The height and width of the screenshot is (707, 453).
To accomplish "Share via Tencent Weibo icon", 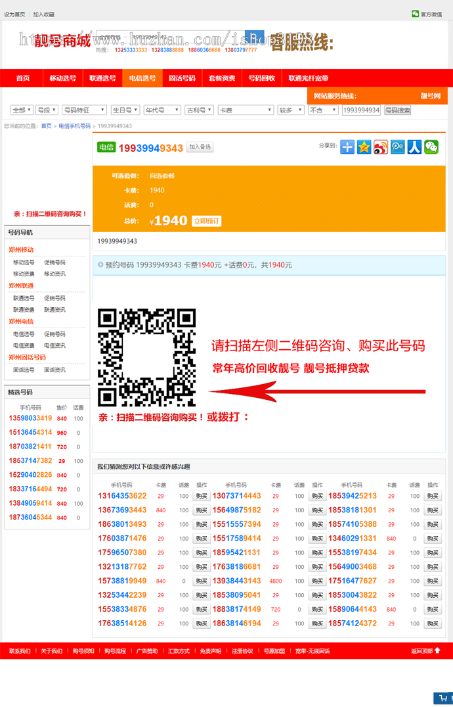I will [398, 147].
